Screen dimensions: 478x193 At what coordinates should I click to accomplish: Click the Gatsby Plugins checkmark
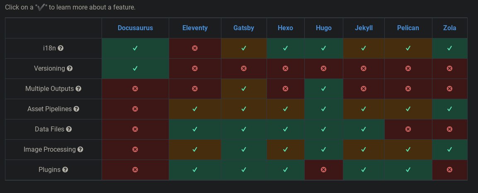pyautogui.click(x=244, y=169)
